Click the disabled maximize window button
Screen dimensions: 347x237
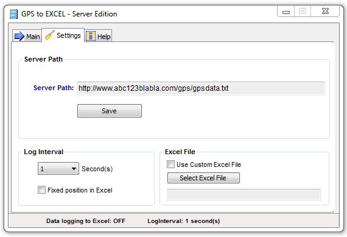[303, 12]
